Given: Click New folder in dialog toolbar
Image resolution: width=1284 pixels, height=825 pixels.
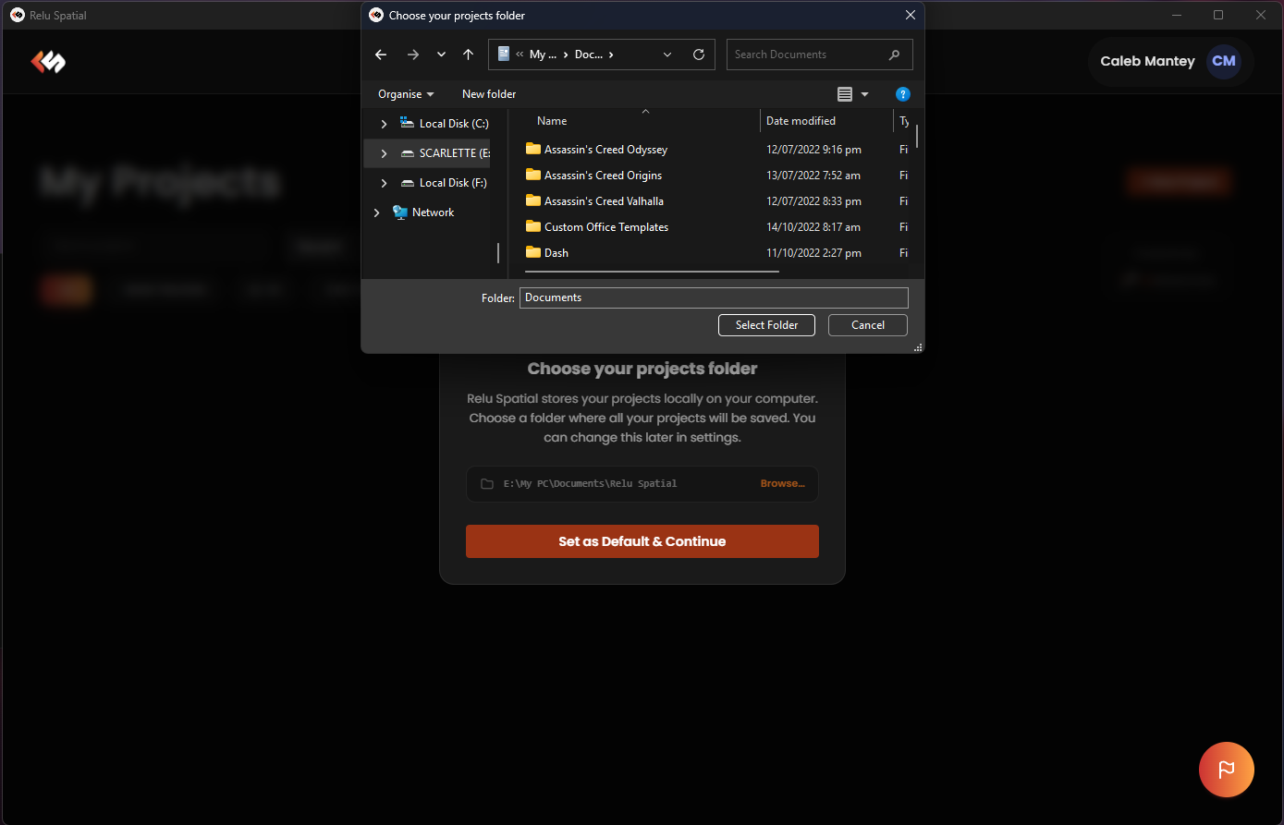Looking at the screenshot, I should pyautogui.click(x=489, y=94).
